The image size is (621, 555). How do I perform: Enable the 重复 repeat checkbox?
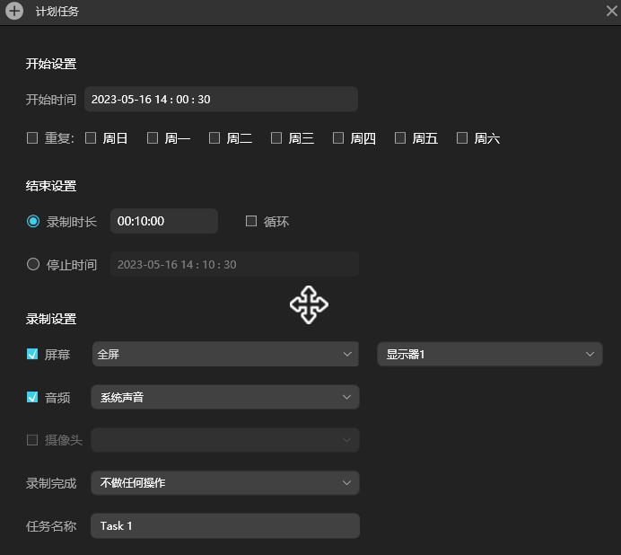[32, 138]
